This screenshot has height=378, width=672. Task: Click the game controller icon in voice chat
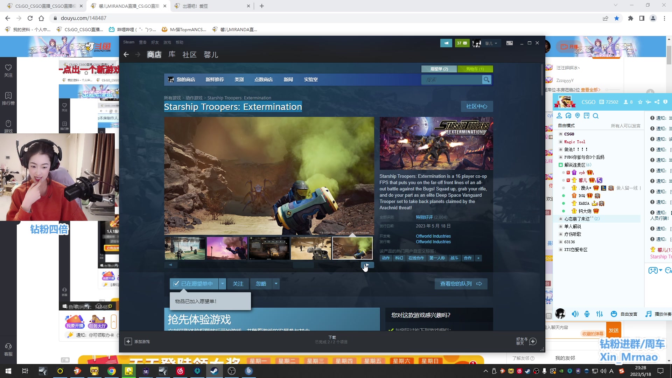tap(653, 270)
